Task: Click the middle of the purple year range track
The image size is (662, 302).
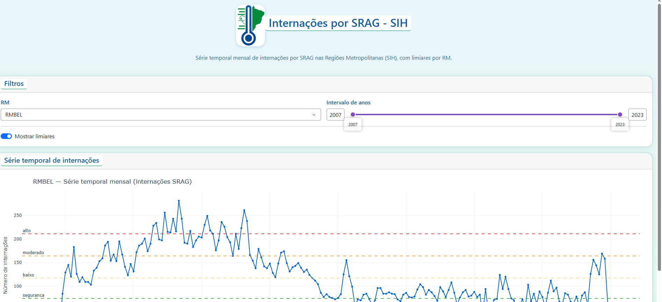Action: (x=486, y=115)
